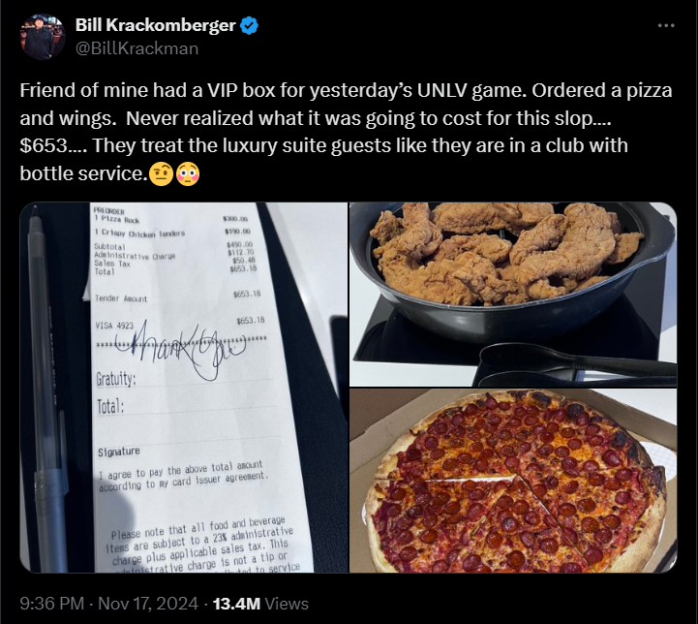Click the flushed face emoji

click(x=188, y=174)
